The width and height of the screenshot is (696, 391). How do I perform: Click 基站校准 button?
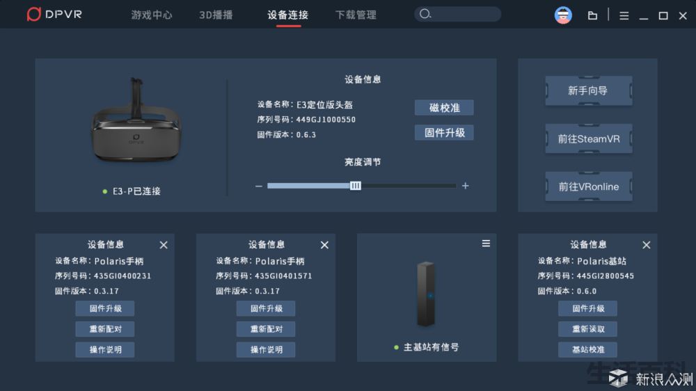point(587,350)
